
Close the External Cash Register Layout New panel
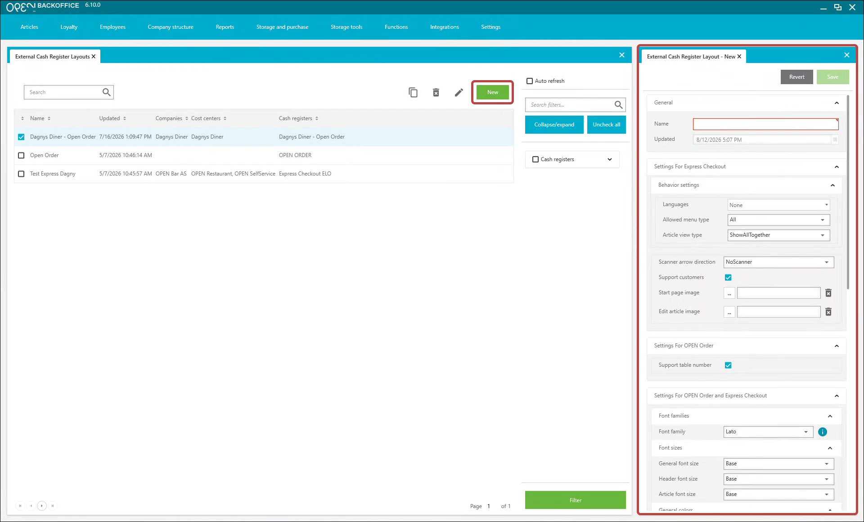coord(847,55)
